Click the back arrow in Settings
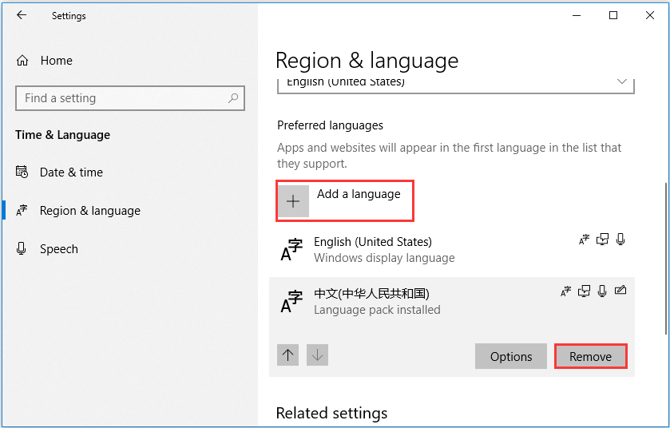670x428 pixels. click(x=22, y=15)
